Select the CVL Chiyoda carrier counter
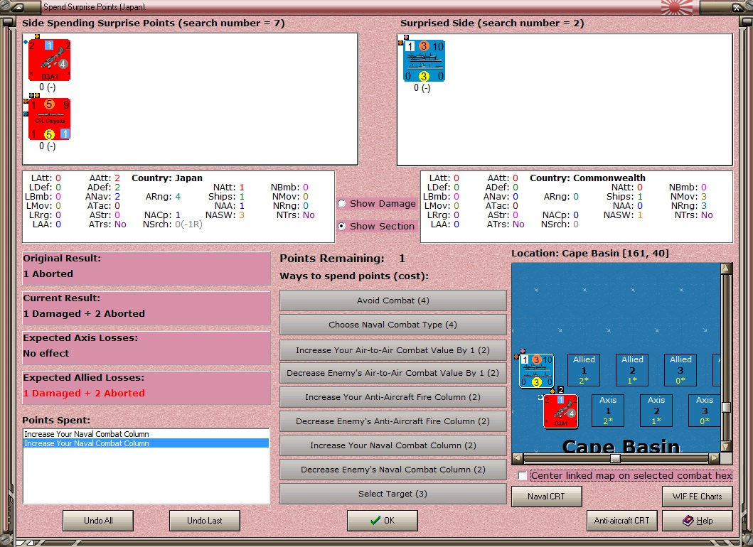 (49, 119)
